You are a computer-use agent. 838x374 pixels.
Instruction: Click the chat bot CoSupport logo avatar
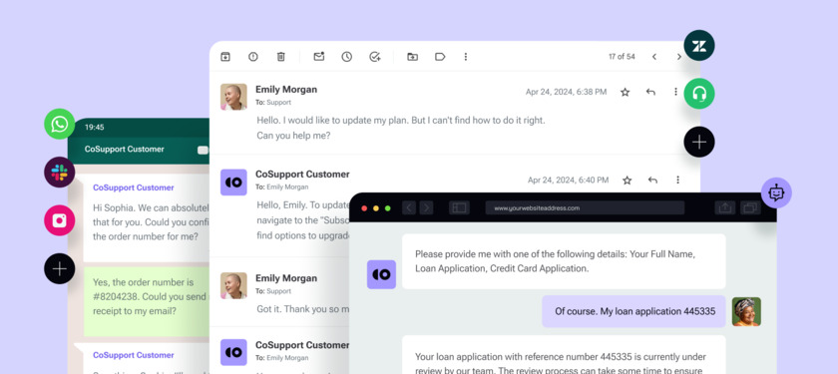point(381,274)
